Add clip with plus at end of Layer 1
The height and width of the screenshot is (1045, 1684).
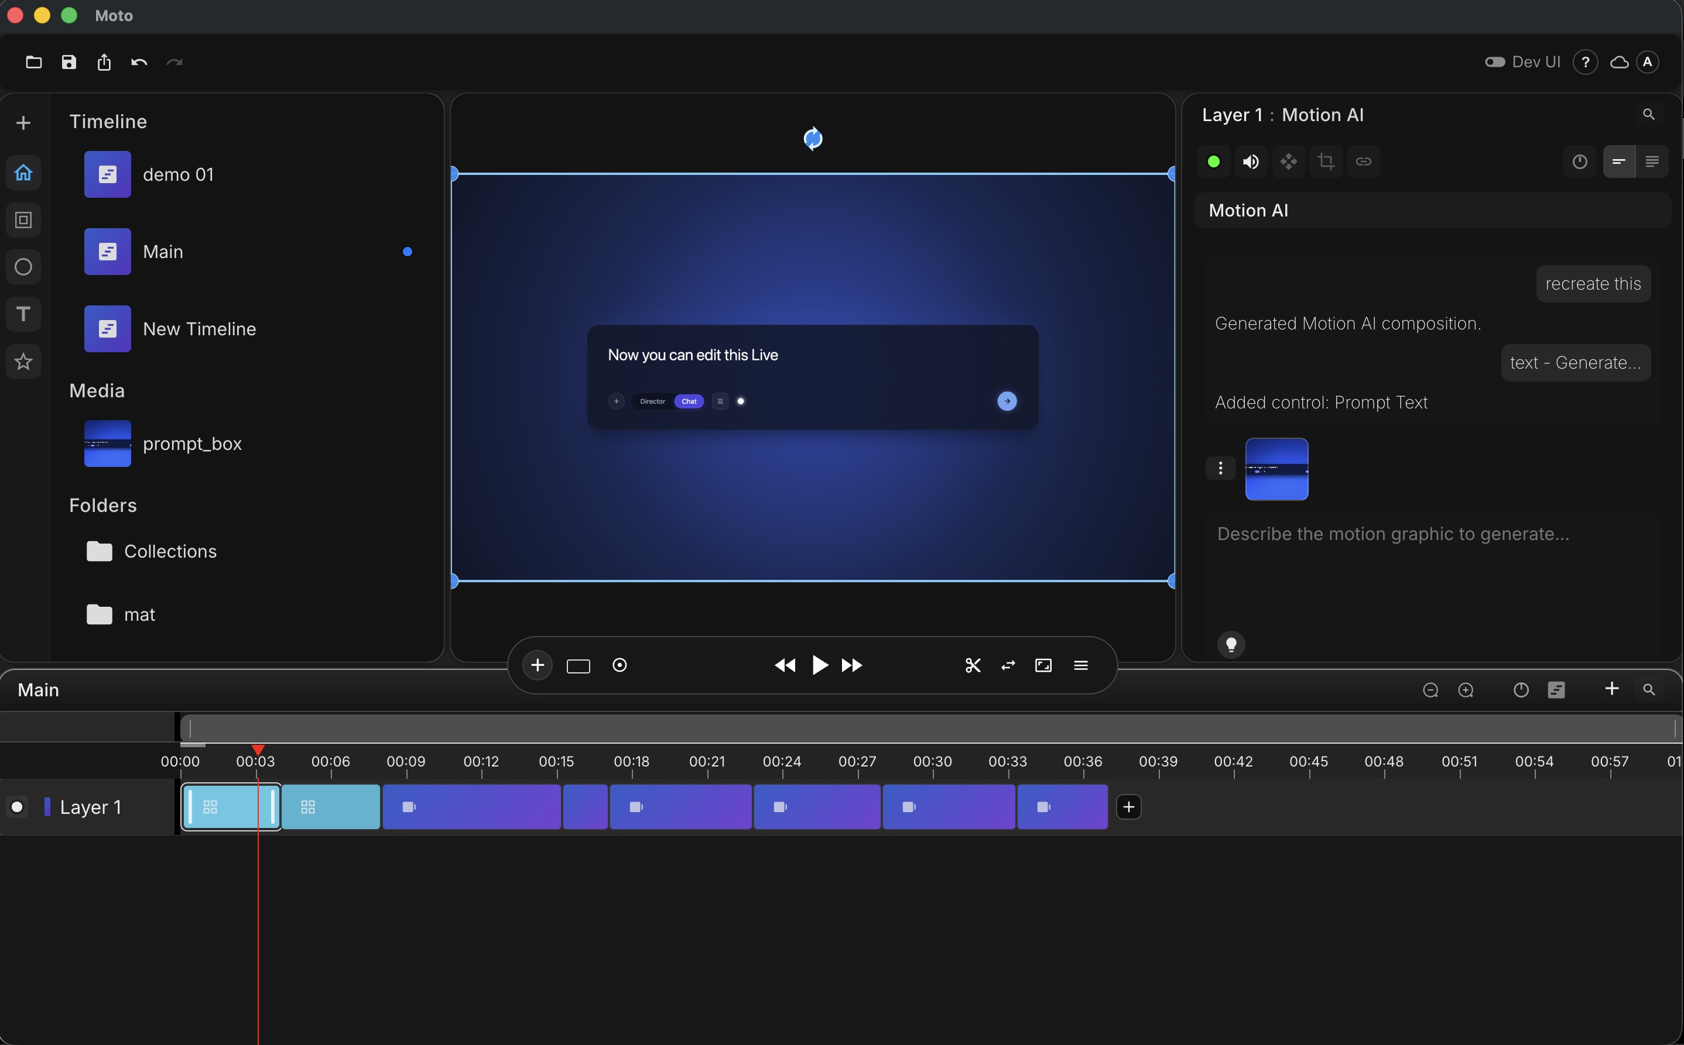(x=1129, y=806)
